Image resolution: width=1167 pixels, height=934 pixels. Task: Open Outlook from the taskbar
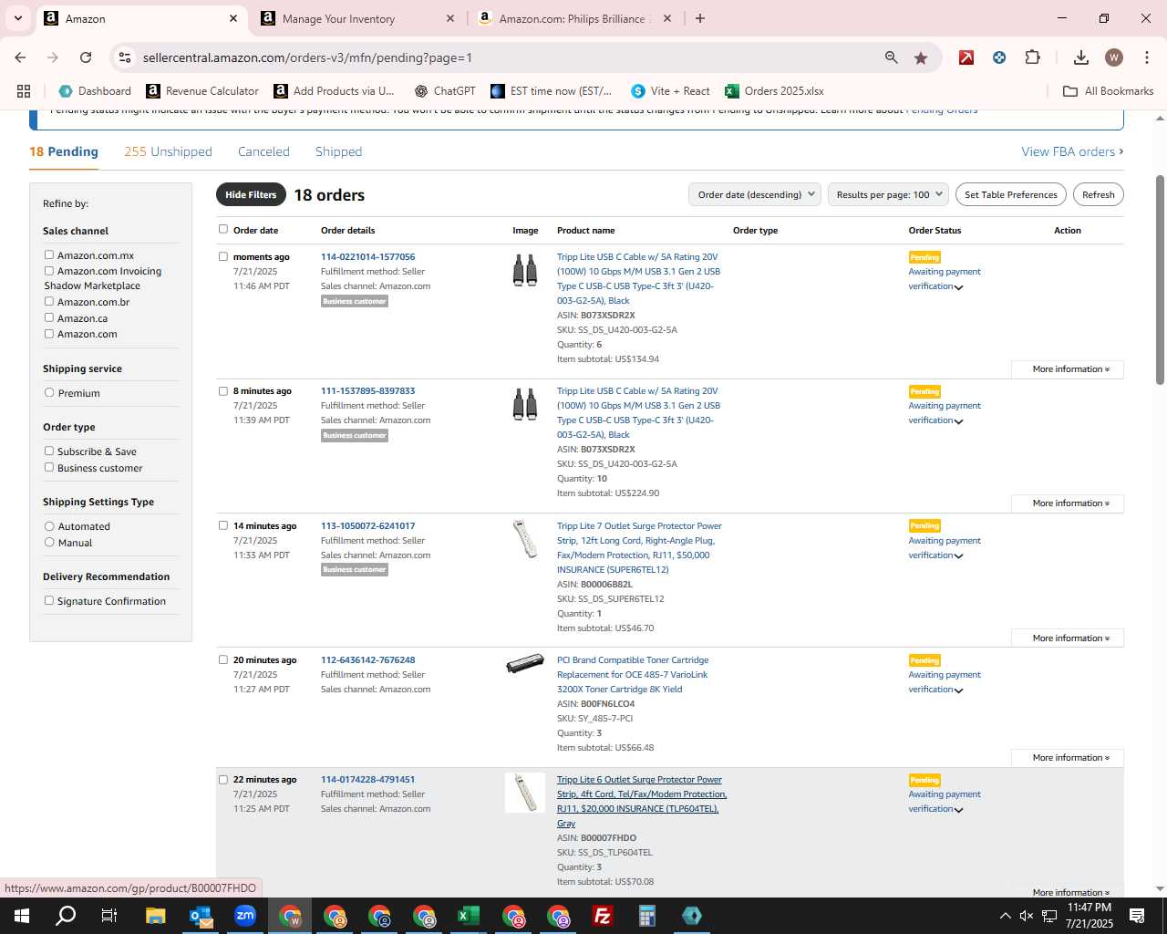pos(201,916)
